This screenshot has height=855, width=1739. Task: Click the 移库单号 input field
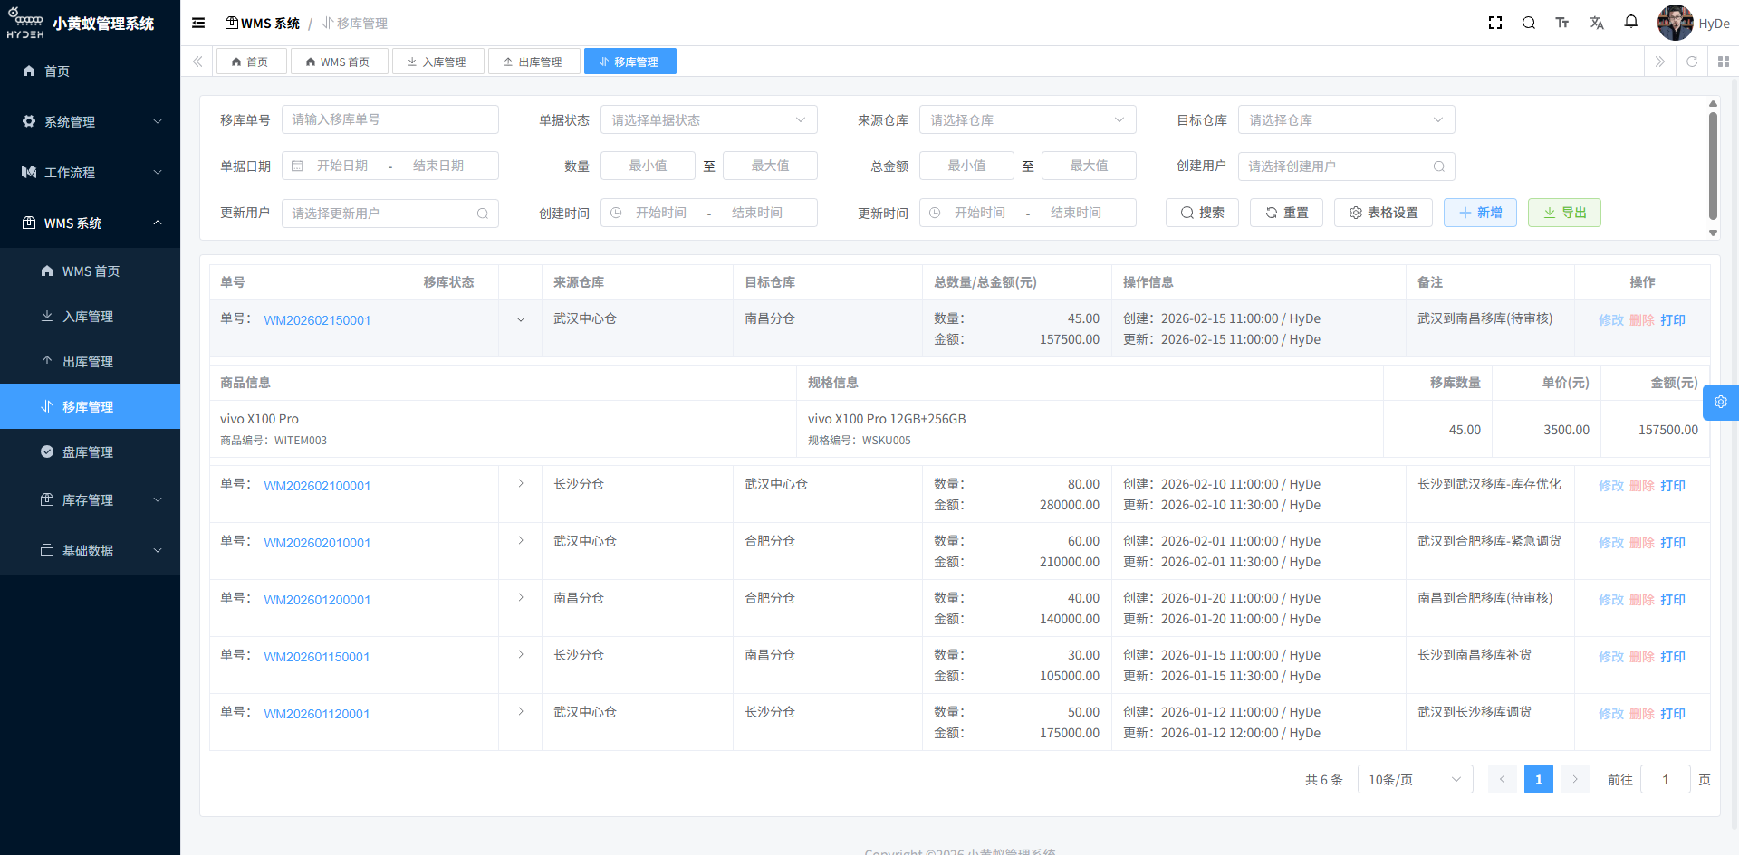click(390, 119)
